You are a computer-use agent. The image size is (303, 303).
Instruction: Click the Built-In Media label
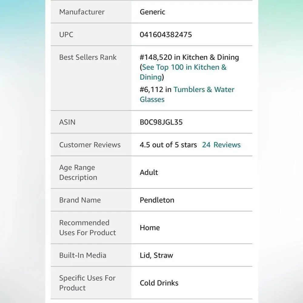click(83, 255)
